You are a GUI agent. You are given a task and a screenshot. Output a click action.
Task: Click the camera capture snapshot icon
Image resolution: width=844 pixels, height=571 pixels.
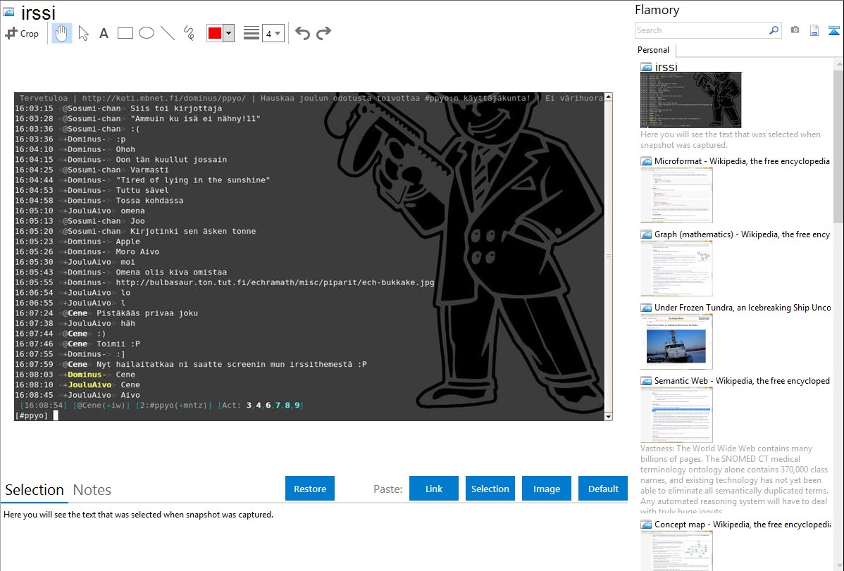coord(795,30)
